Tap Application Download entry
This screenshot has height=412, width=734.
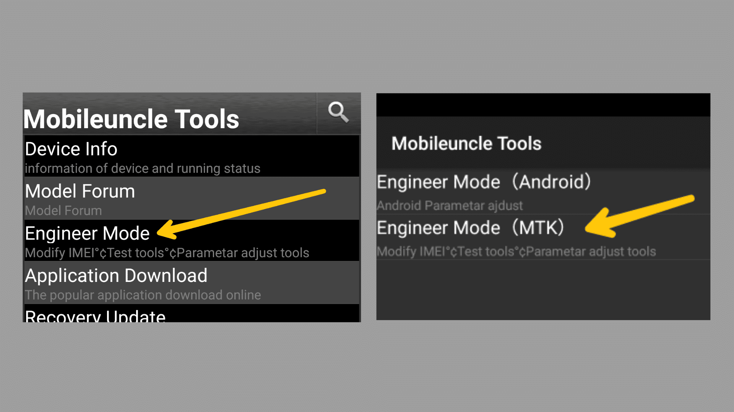(x=116, y=275)
